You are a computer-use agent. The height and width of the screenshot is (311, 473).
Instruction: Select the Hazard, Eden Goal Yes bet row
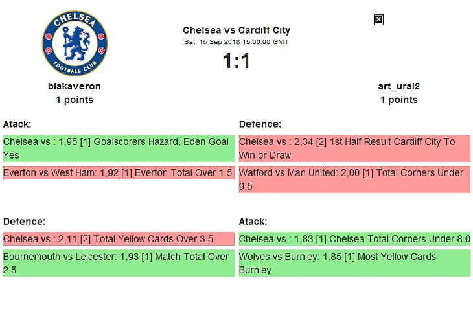(x=118, y=148)
